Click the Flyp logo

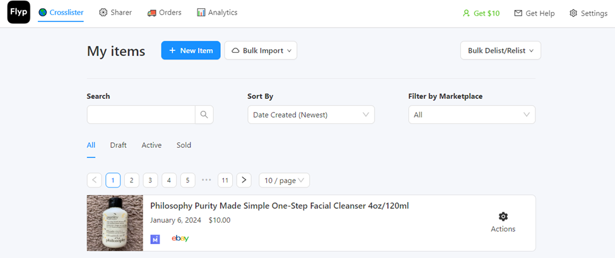(19, 12)
